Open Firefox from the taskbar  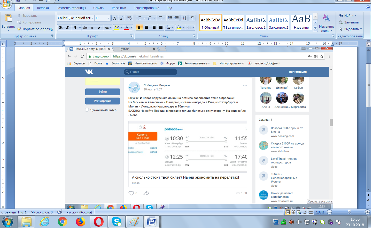point(80,222)
